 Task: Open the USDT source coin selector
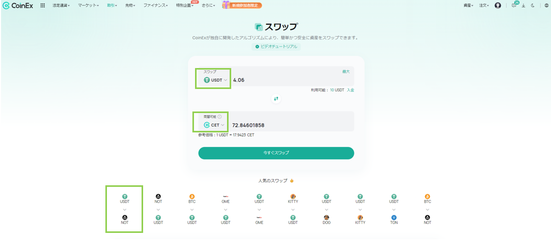coord(215,80)
